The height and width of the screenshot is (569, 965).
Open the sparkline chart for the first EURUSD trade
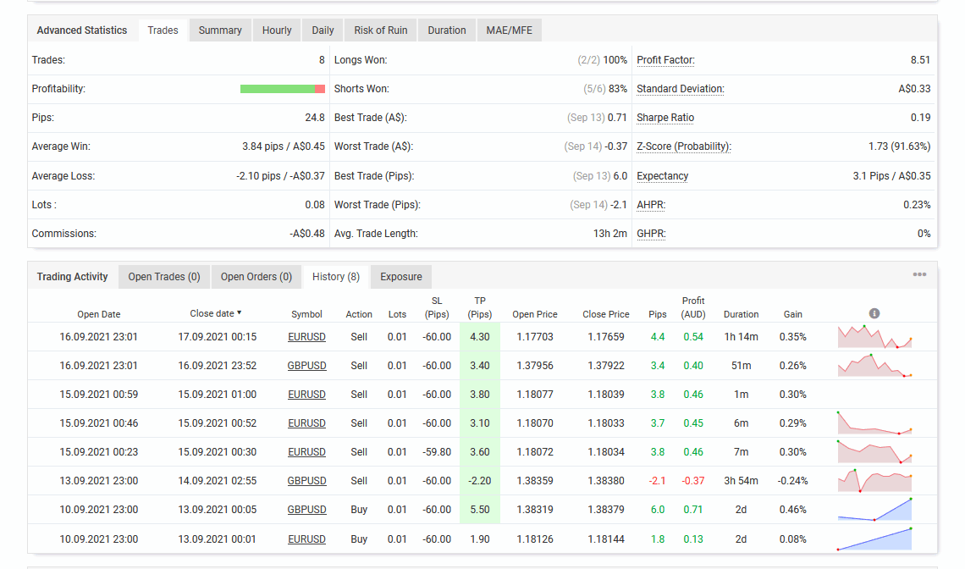[x=874, y=337]
